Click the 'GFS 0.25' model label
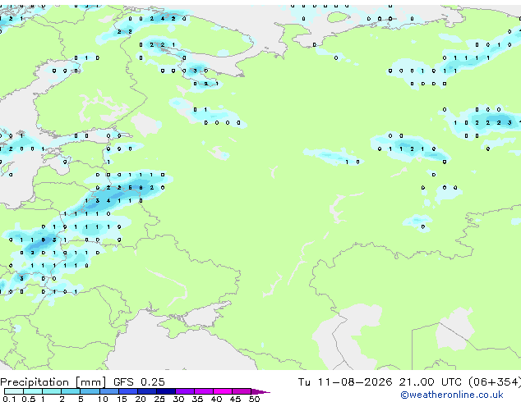 coord(139,382)
